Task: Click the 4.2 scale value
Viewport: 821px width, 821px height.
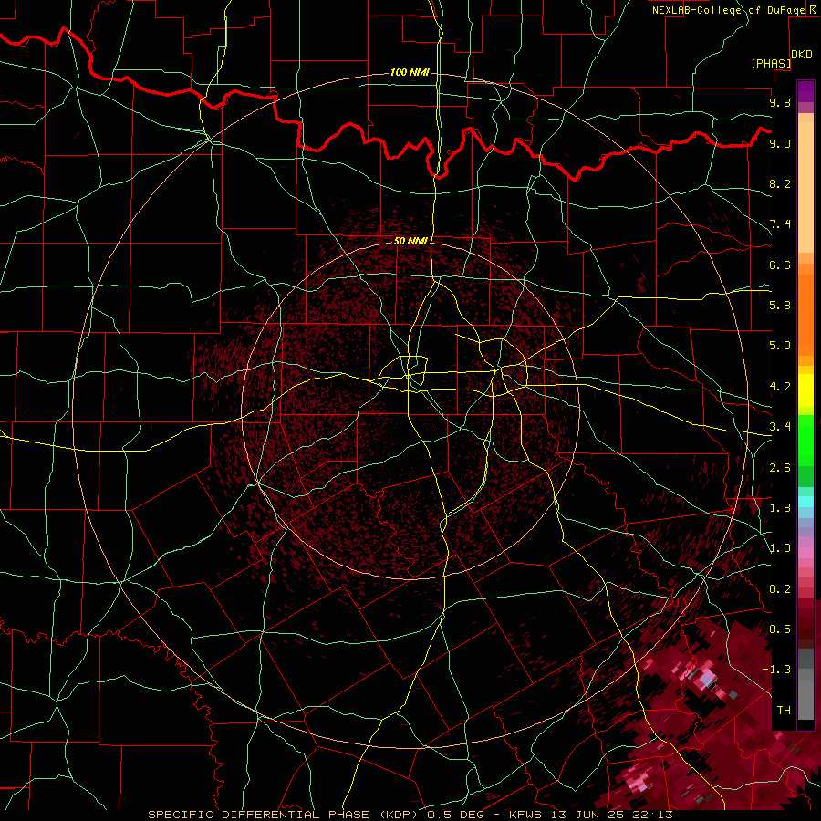Action: coord(780,387)
